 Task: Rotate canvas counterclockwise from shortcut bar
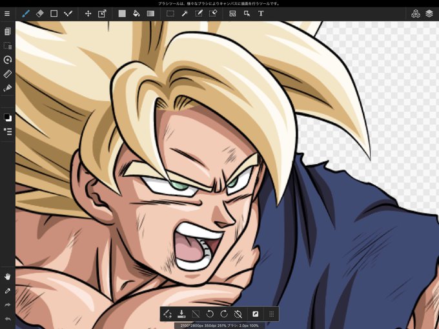click(x=210, y=314)
